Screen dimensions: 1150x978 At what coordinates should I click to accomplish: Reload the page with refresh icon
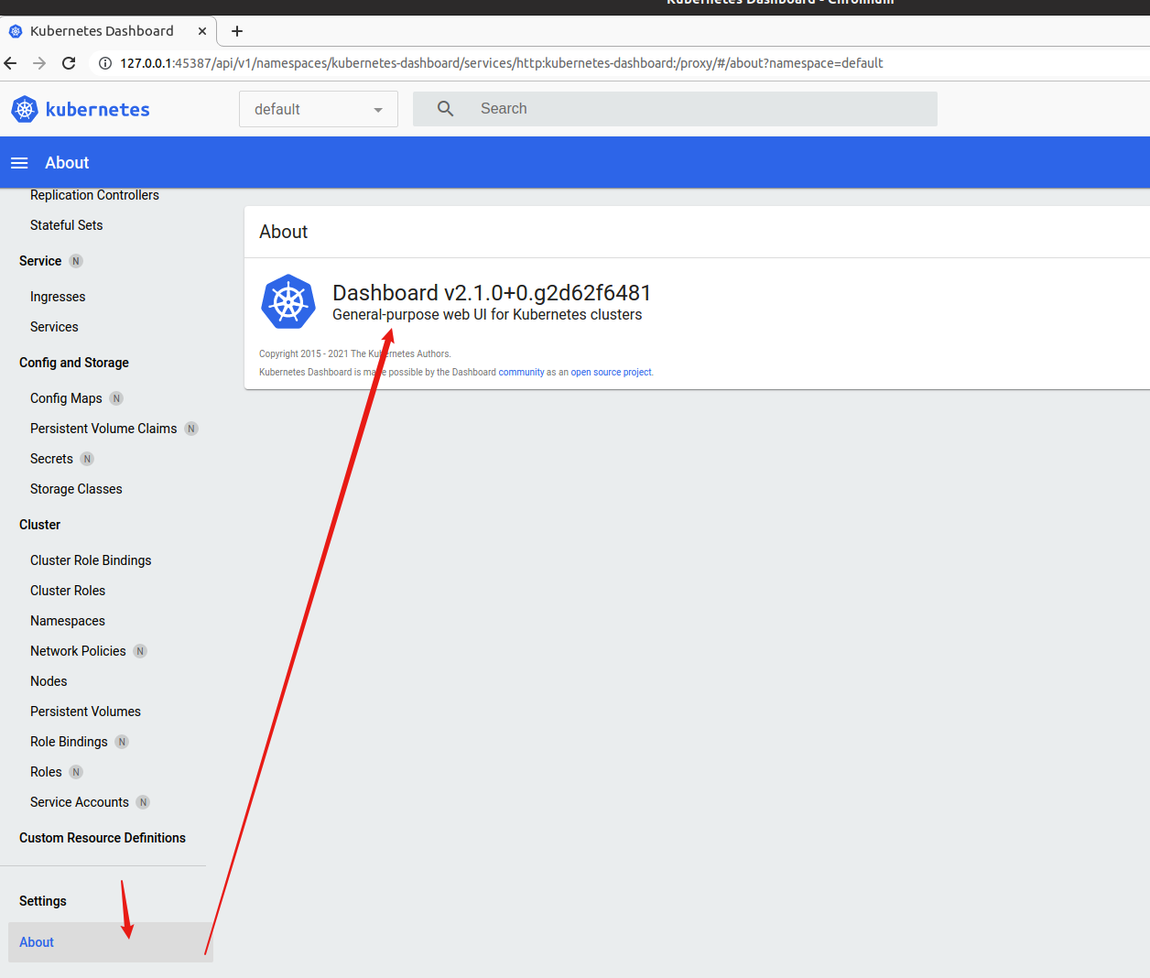(69, 63)
